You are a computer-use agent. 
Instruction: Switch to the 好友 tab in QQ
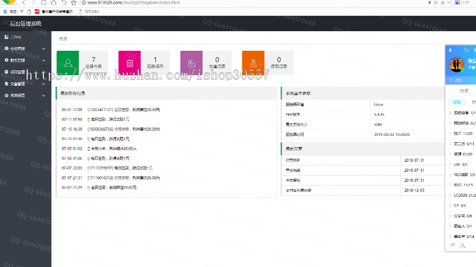456,102
